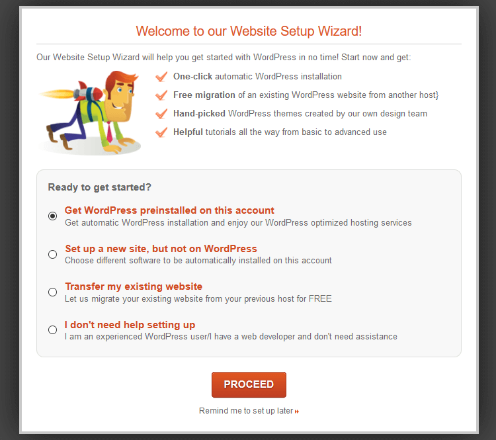Click checkmark icon beside Free migration
This screenshot has width=496, height=440.
(161, 95)
